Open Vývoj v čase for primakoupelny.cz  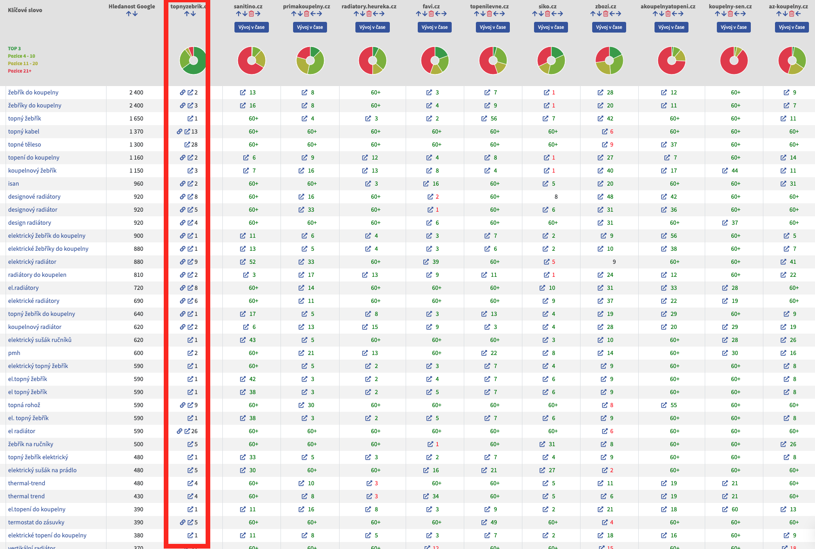pyautogui.click(x=310, y=27)
